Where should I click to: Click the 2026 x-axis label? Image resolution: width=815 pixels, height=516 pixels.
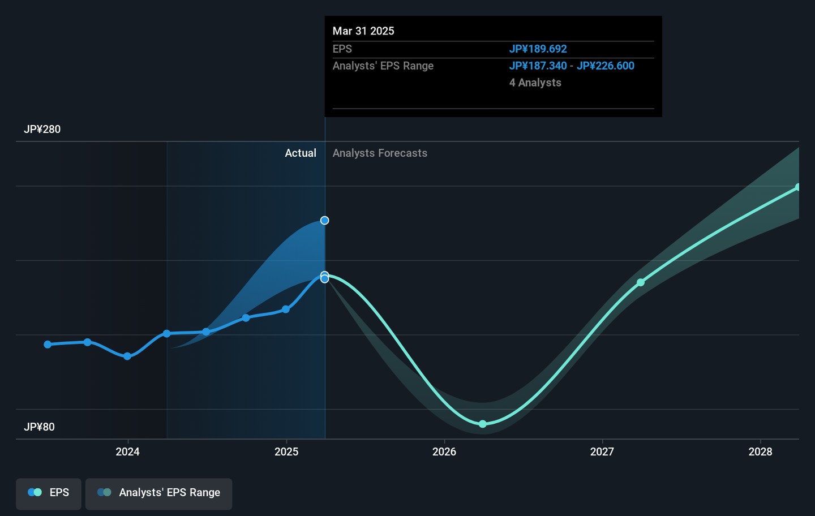(444, 451)
